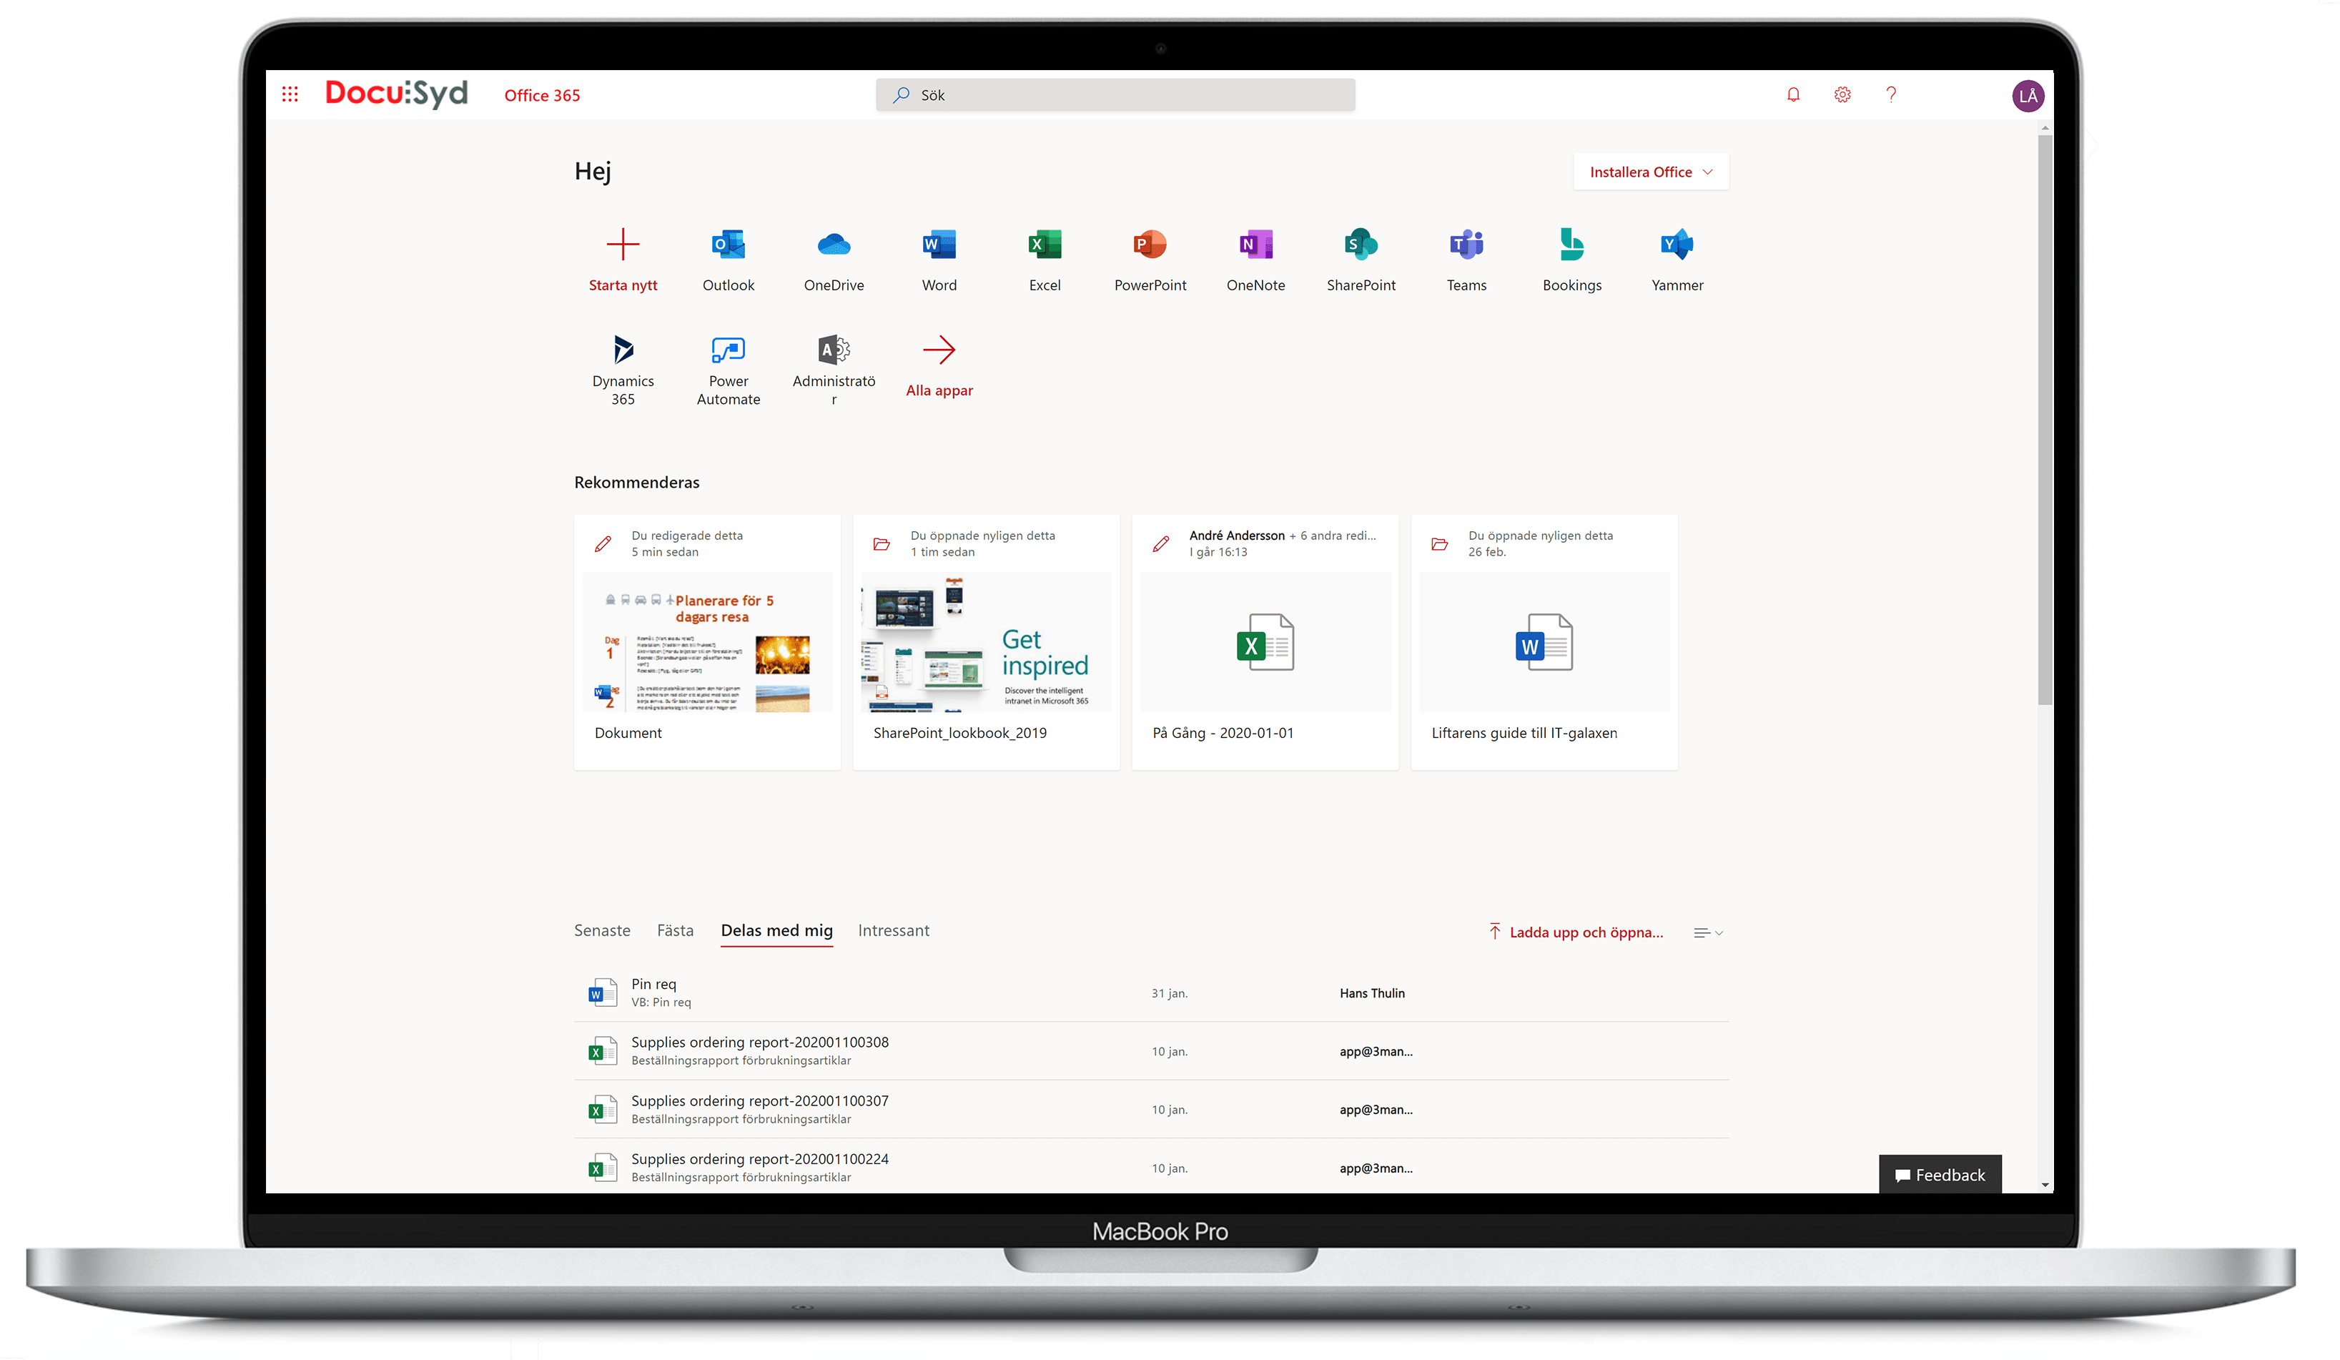Click the vertical scrollbar thumb
2340x1360 pixels.
2045,420
